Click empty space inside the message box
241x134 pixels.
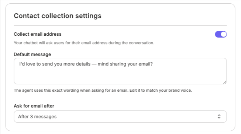coord(120,76)
